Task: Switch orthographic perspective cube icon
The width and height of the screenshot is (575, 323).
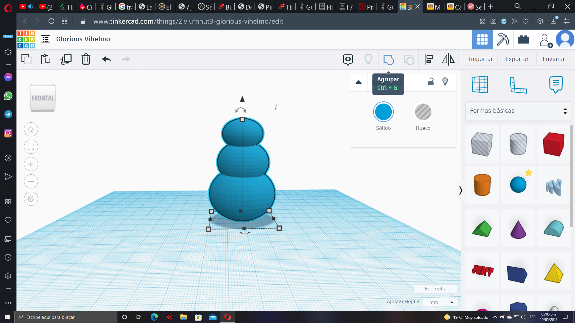Action: coord(31,199)
